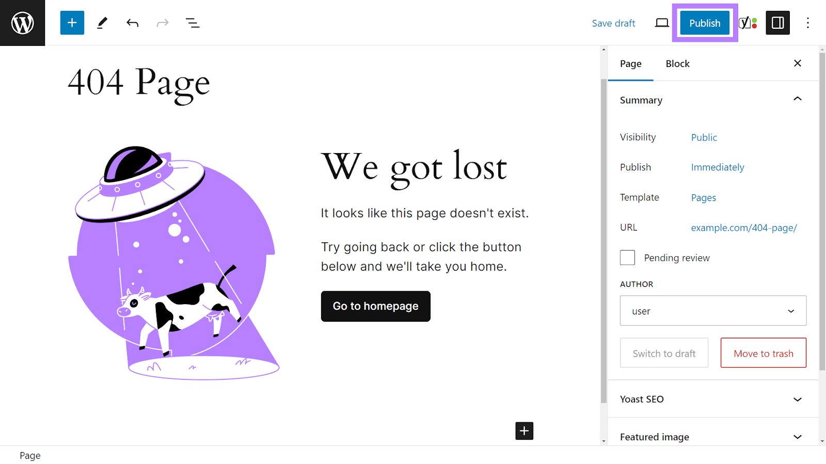
Task: Open the Author dropdown showing user
Action: 713,311
